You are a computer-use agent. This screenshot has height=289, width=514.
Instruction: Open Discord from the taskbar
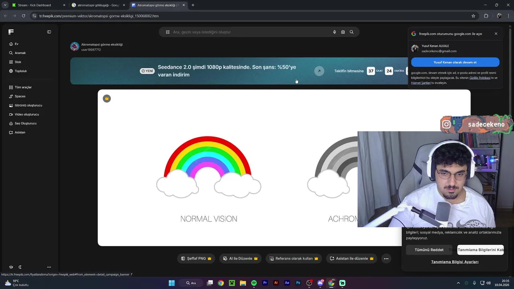point(320,283)
